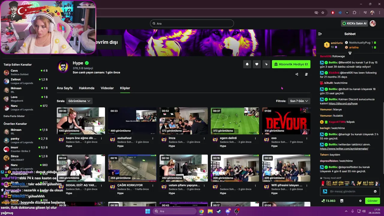Open Steam from the taskbar
Screen dimensions: 384x216
(x=219, y=211)
